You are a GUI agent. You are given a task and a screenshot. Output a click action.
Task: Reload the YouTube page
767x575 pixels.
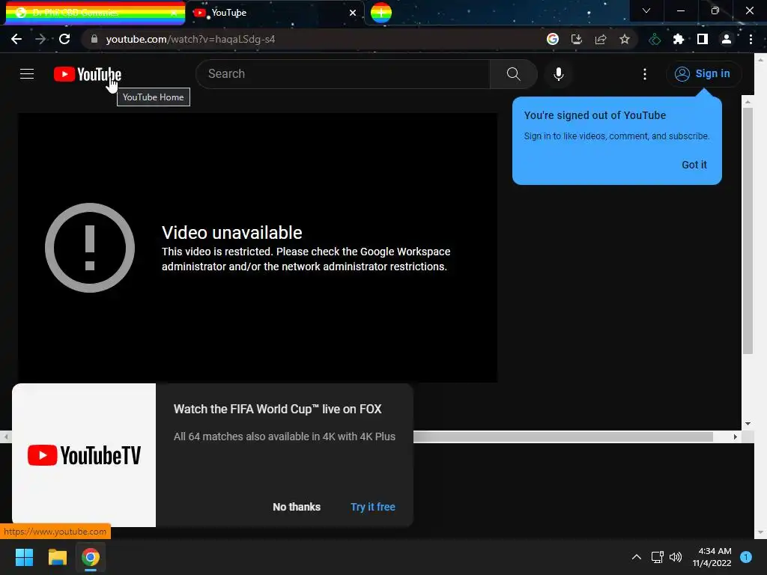coord(64,39)
